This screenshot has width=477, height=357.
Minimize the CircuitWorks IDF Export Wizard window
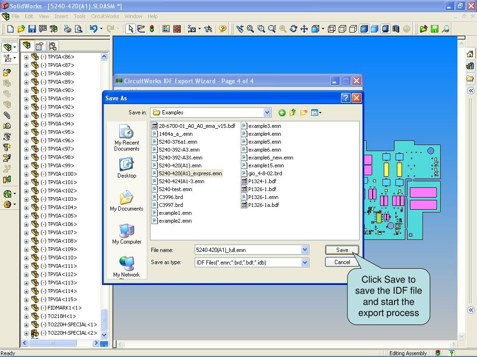tap(334, 81)
